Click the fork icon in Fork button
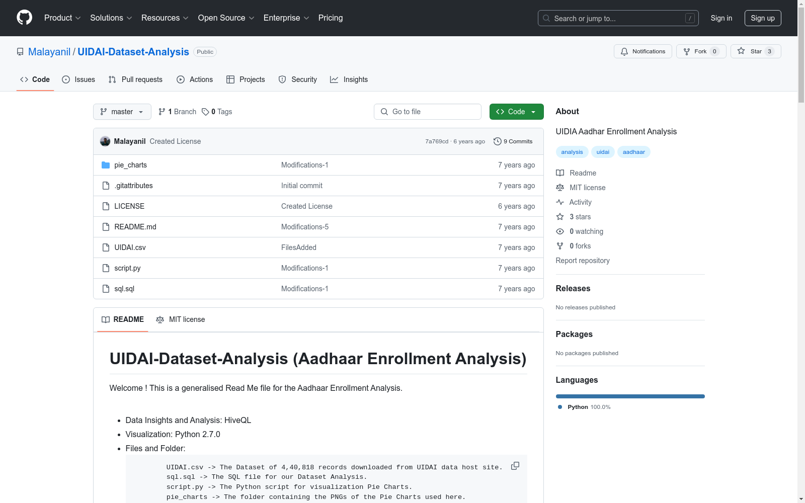The height and width of the screenshot is (503, 805). pos(687,51)
